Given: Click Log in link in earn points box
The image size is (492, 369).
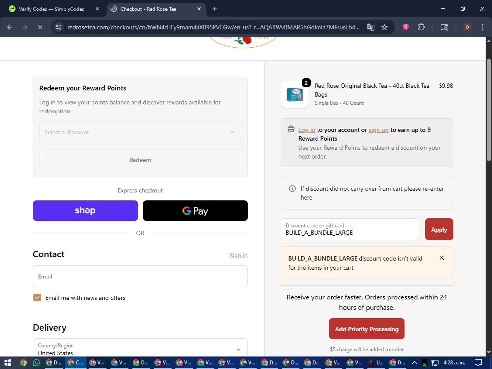Looking at the screenshot, I should 307,130.
